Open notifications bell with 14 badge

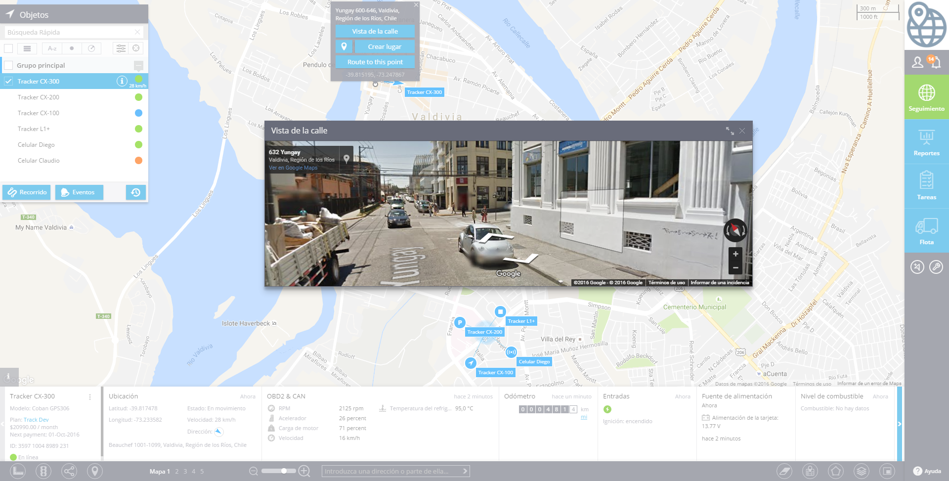tap(935, 62)
